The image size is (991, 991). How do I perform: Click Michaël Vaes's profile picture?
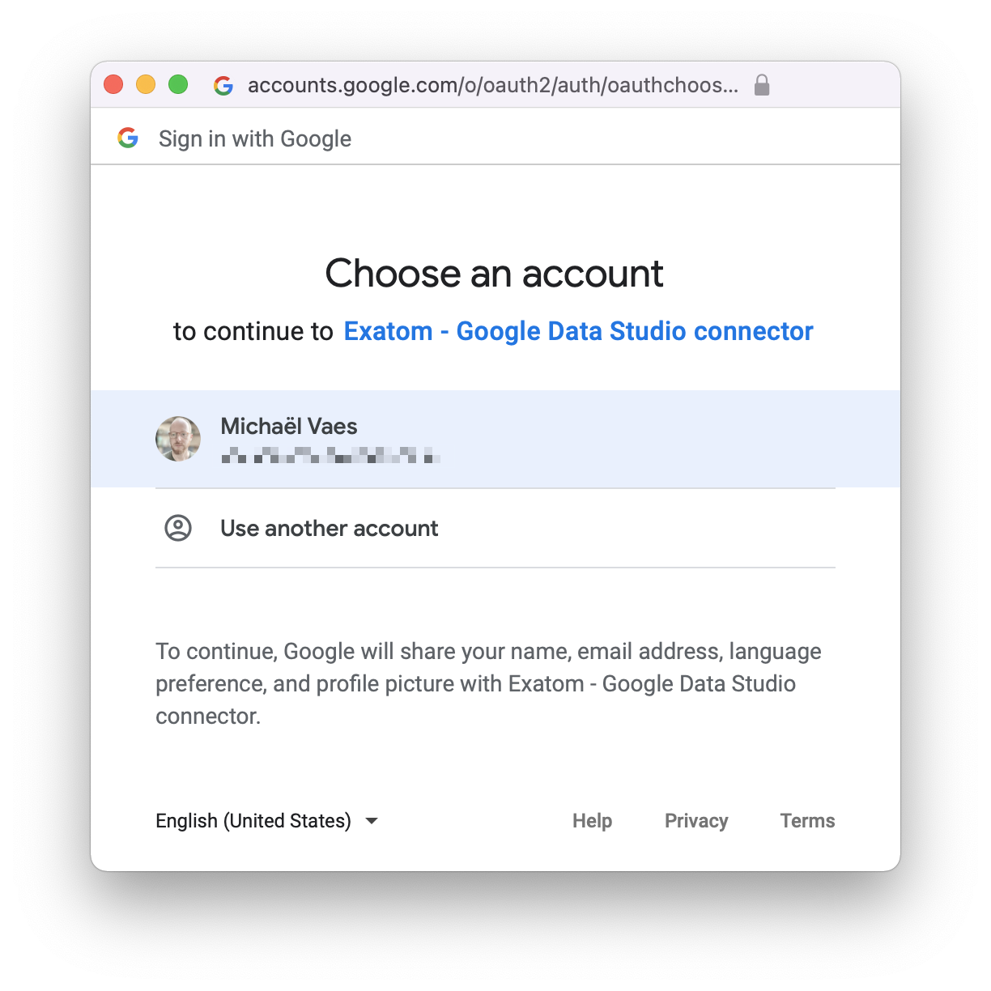(x=178, y=439)
